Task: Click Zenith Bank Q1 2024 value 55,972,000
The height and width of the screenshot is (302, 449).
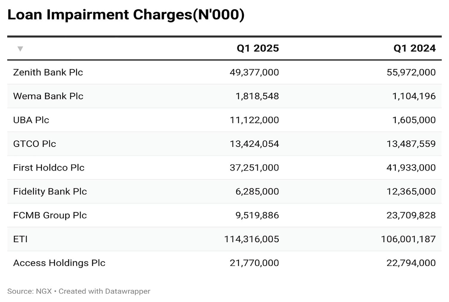Action: click(x=411, y=72)
